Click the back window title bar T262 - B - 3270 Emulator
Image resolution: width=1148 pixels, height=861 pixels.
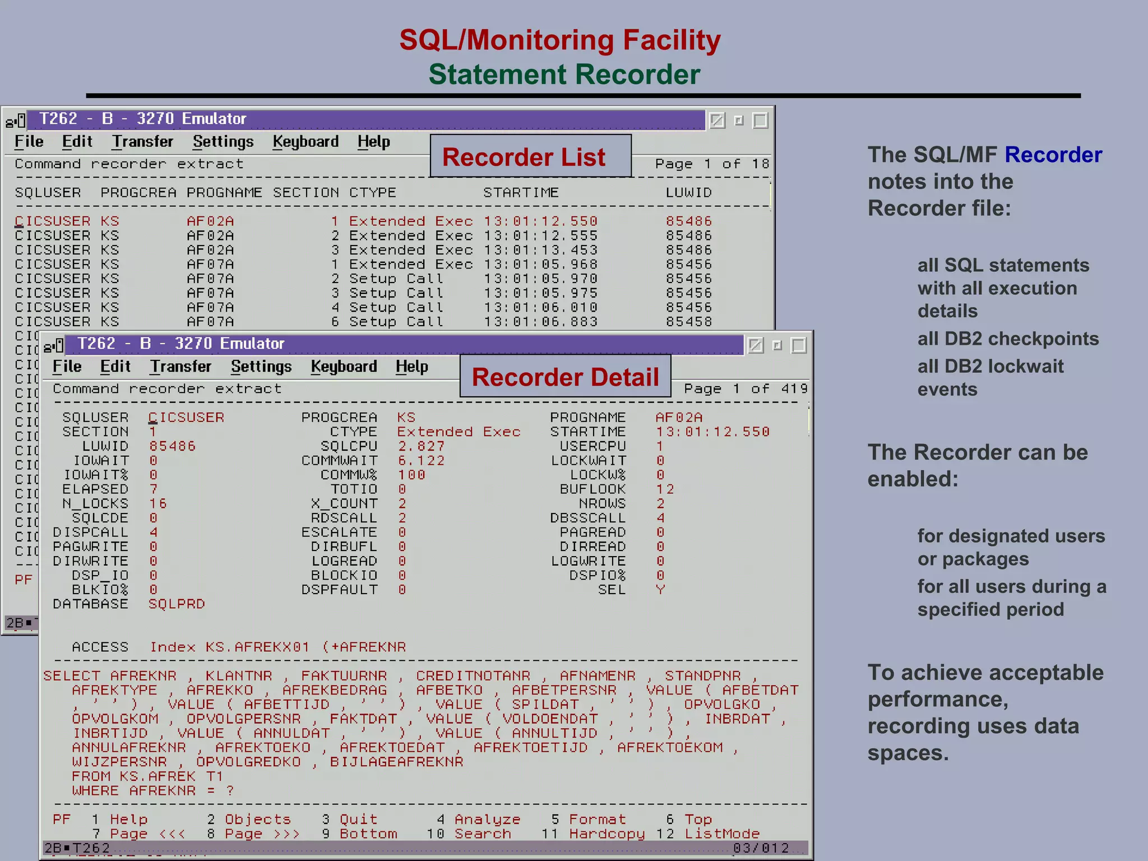click(365, 119)
